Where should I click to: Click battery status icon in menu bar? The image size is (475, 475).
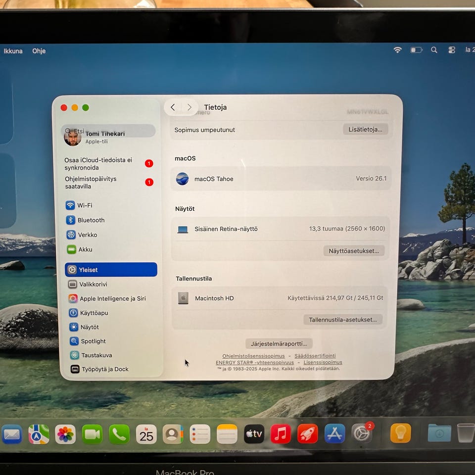pos(416,50)
